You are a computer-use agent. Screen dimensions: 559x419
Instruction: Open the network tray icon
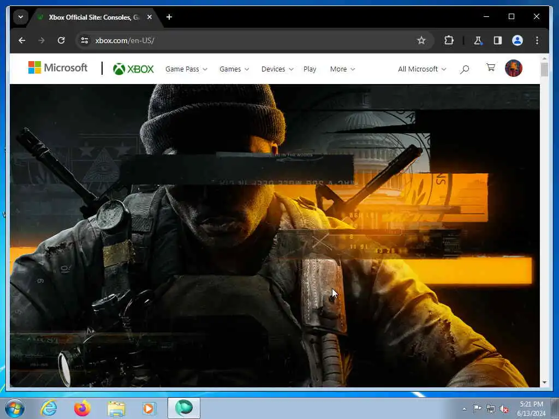pos(491,409)
